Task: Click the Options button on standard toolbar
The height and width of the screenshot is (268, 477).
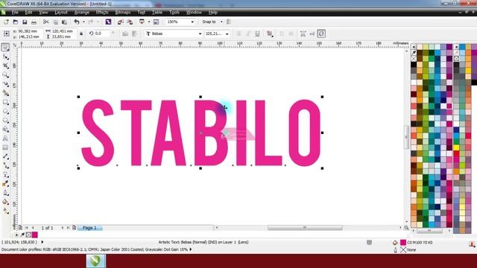Action: [229, 22]
